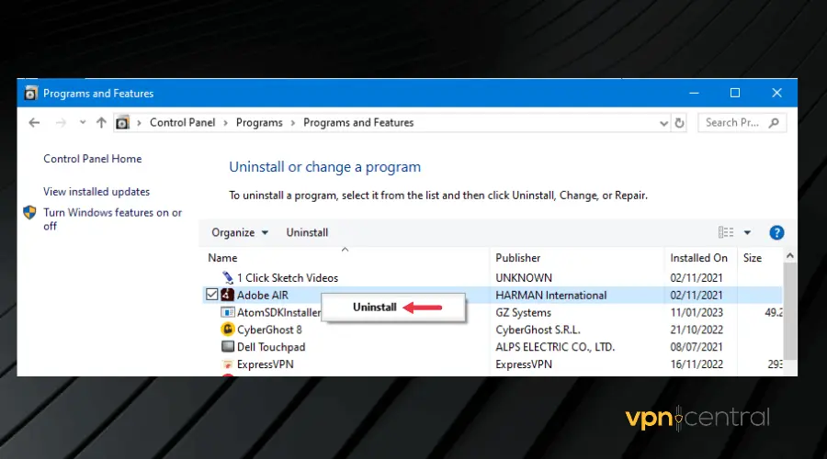This screenshot has width=827, height=459.
Task: Click the Windows features shield icon
Action: [x=29, y=212]
